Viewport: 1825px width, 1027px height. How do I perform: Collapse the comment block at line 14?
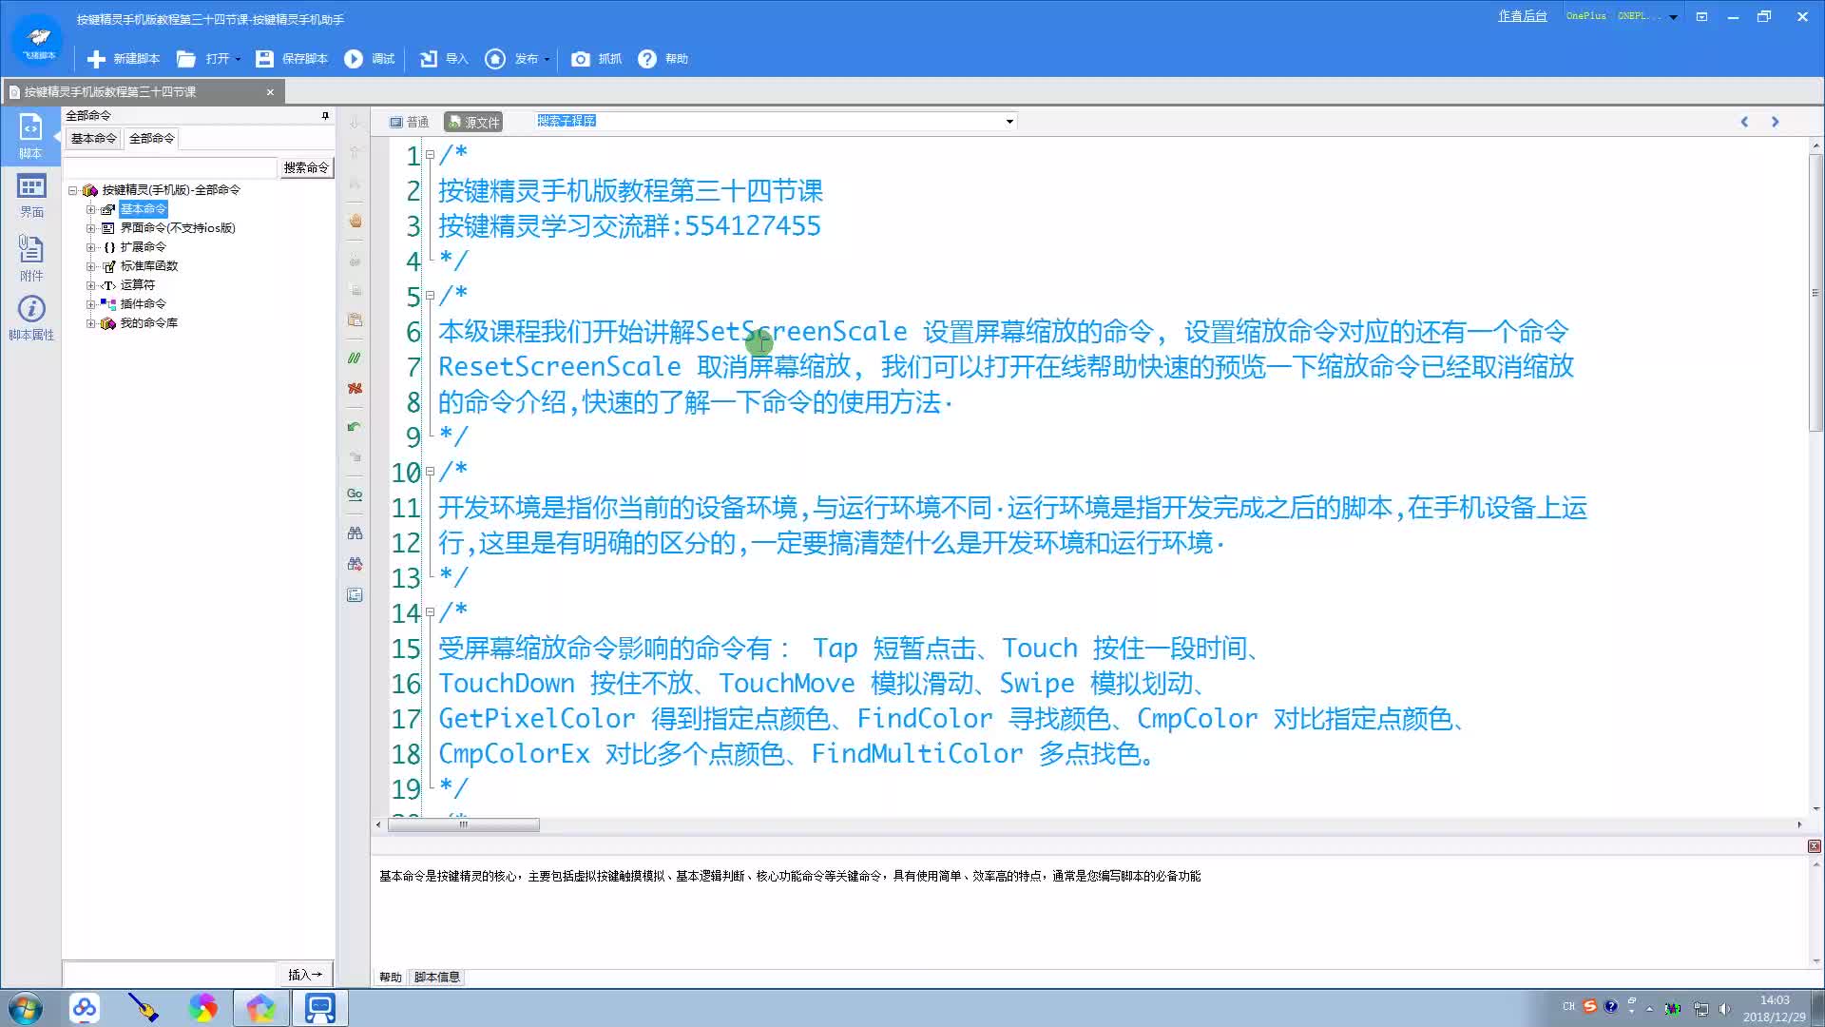pyautogui.click(x=431, y=613)
